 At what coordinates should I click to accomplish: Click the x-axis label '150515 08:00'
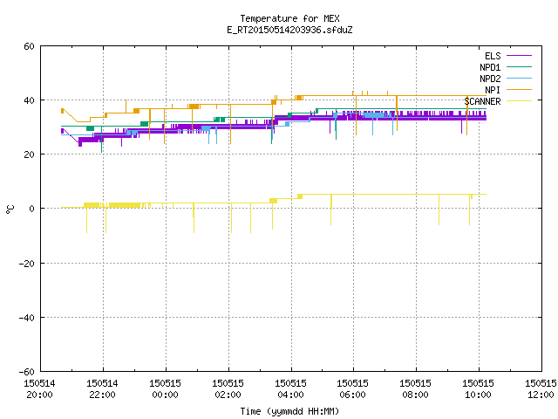click(x=415, y=389)
